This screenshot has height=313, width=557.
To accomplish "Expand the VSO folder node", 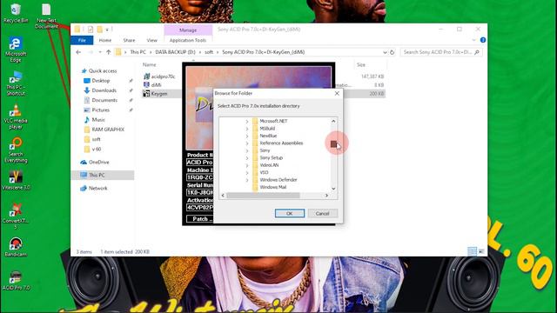I will pos(247,173).
